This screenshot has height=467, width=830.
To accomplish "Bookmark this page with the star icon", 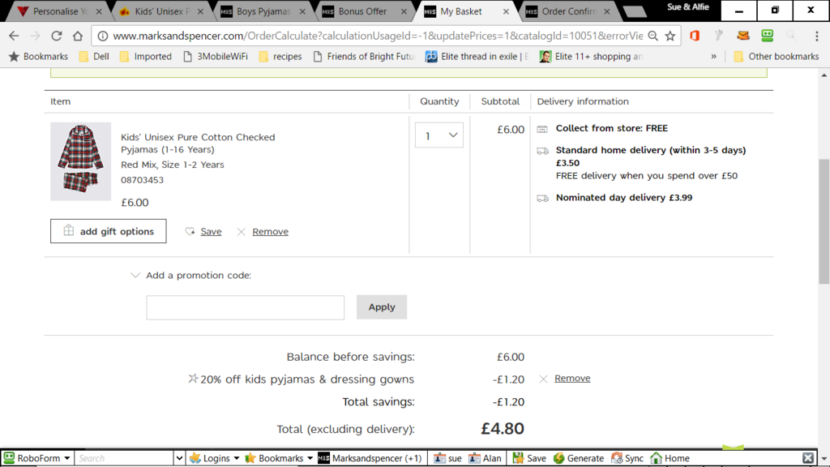I will tap(670, 36).
